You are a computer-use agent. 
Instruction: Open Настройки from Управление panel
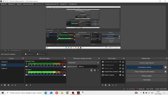pyautogui.click(x=147, y=80)
